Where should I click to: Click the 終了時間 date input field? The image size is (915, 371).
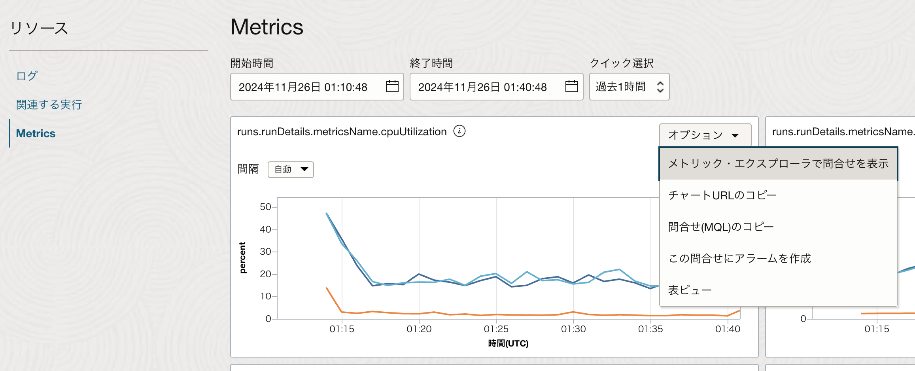click(496, 87)
